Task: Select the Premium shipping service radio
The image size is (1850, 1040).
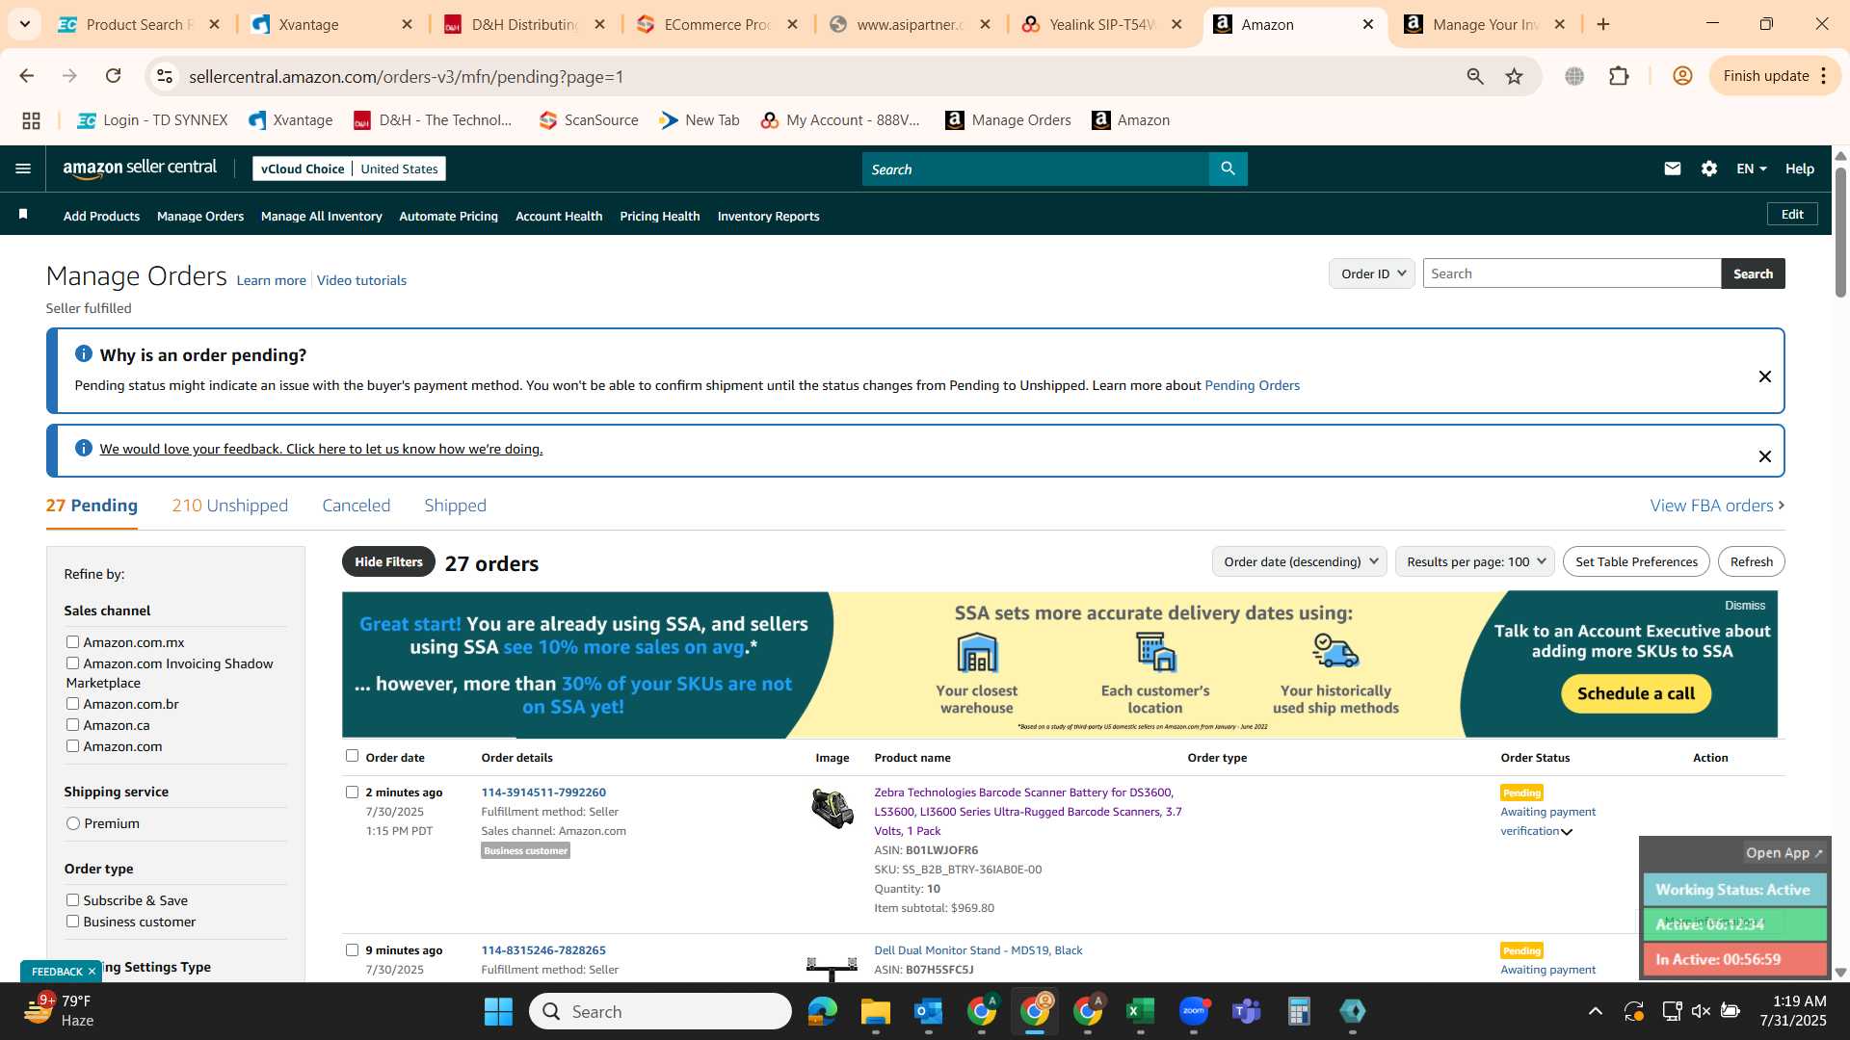Action: 73,823
